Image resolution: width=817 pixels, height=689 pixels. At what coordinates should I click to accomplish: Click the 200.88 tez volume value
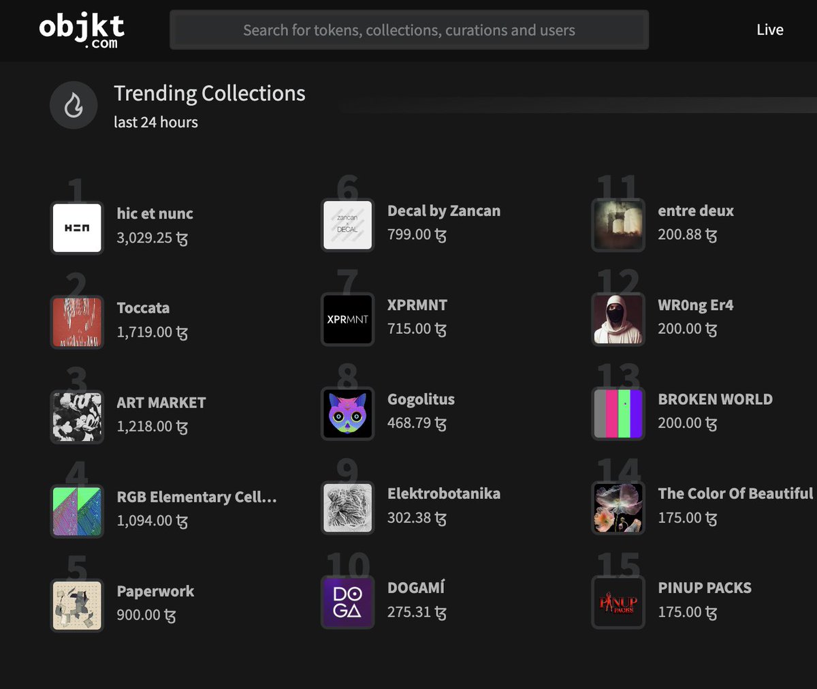[688, 234]
